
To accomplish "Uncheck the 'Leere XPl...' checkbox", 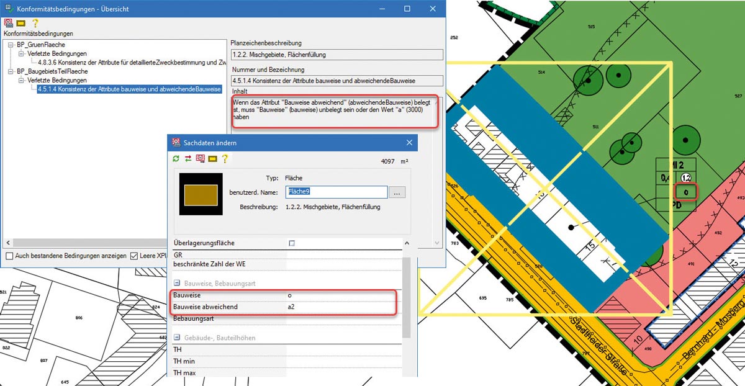I will click(133, 256).
